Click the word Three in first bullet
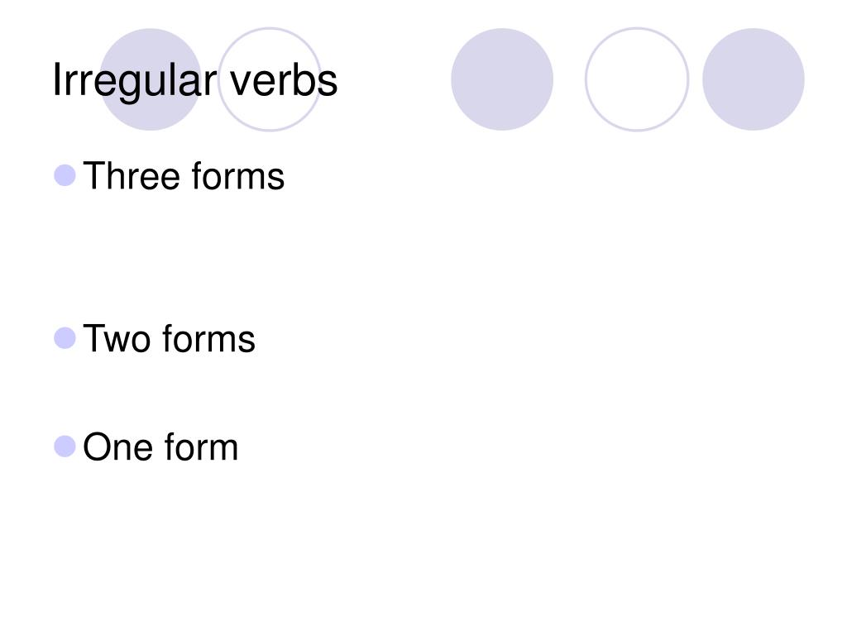 (132, 176)
